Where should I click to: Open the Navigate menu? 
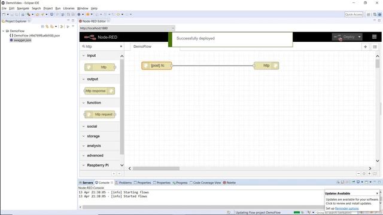23,8
